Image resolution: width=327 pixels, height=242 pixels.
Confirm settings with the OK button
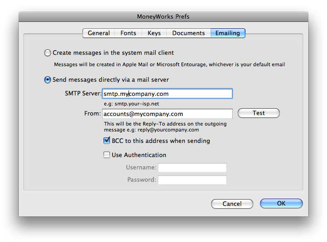coord(281,203)
